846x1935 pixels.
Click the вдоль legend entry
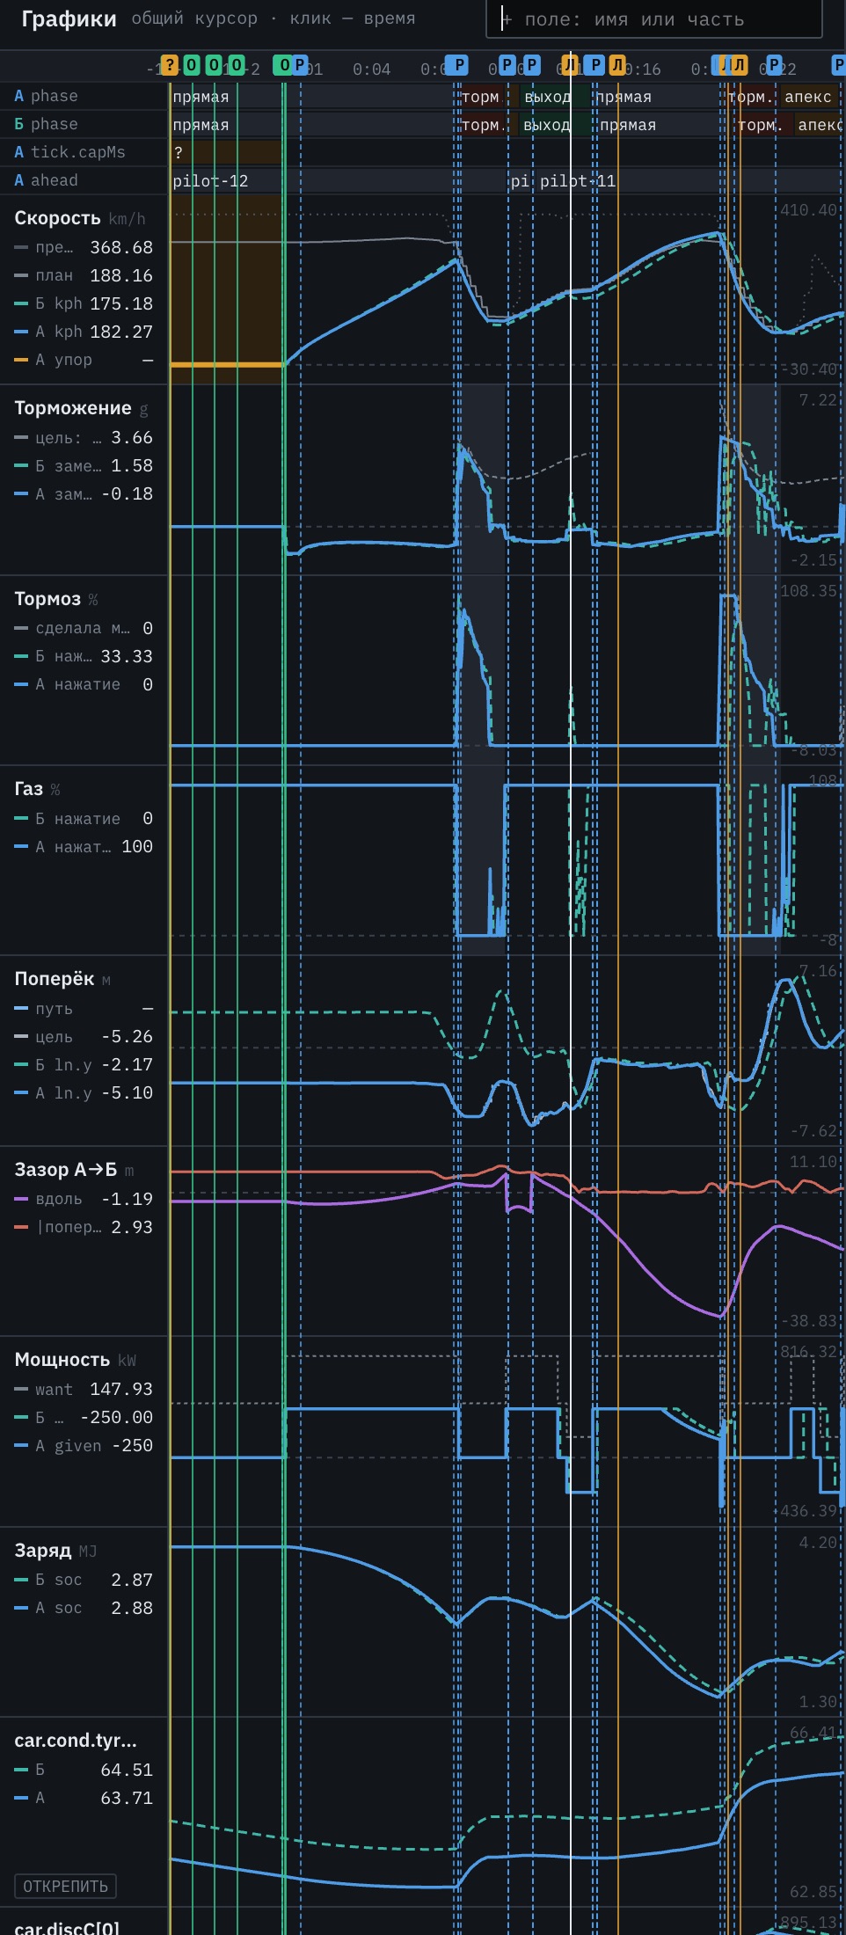pyautogui.click(x=84, y=1199)
